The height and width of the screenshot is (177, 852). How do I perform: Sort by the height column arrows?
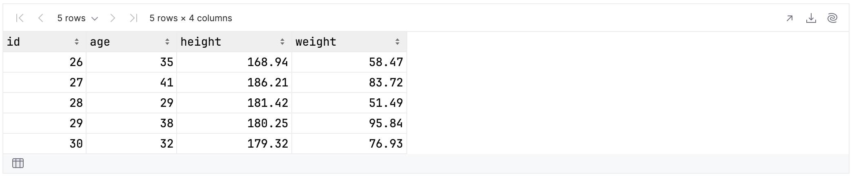point(282,42)
